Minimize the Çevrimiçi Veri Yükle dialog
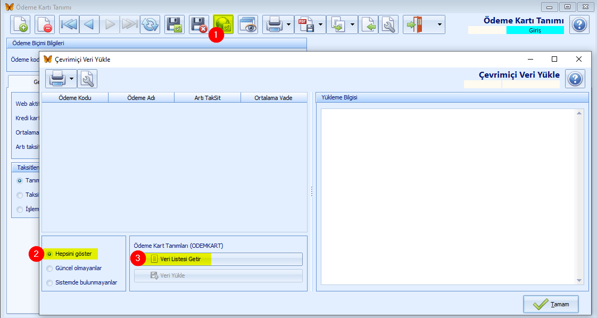Screen dimensions: 597x318 coord(530,59)
